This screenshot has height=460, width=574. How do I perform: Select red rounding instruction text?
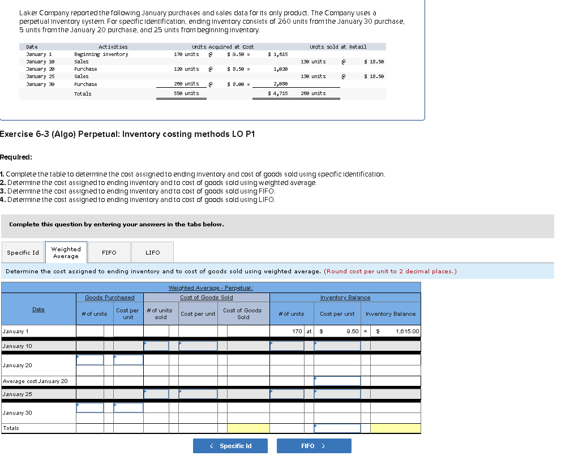[390, 271]
